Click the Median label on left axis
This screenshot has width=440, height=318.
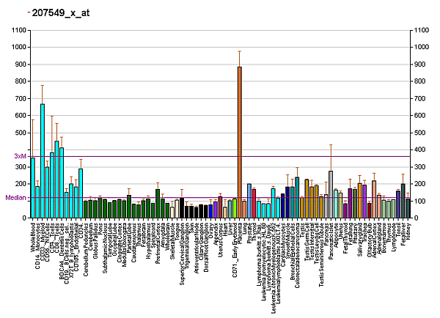(16, 198)
